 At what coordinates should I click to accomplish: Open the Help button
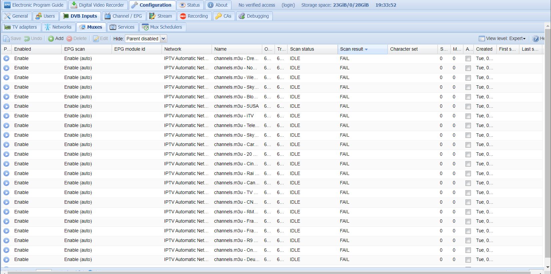tap(538, 38)
